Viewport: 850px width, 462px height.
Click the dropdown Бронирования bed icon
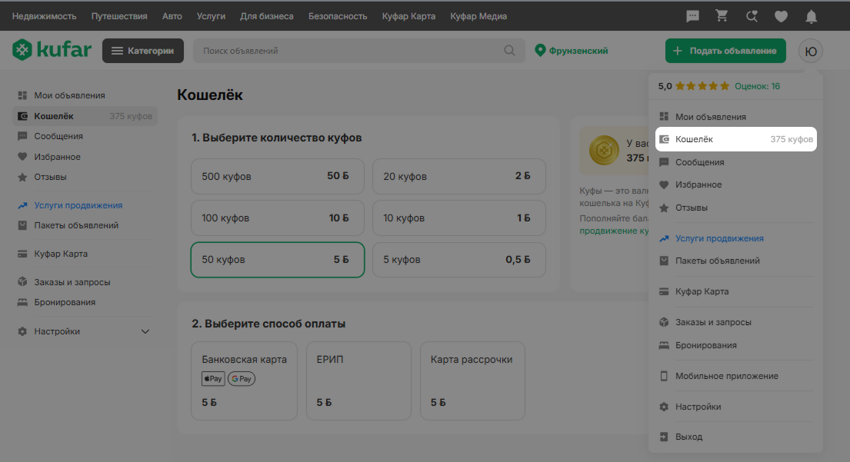click(664, 345)
